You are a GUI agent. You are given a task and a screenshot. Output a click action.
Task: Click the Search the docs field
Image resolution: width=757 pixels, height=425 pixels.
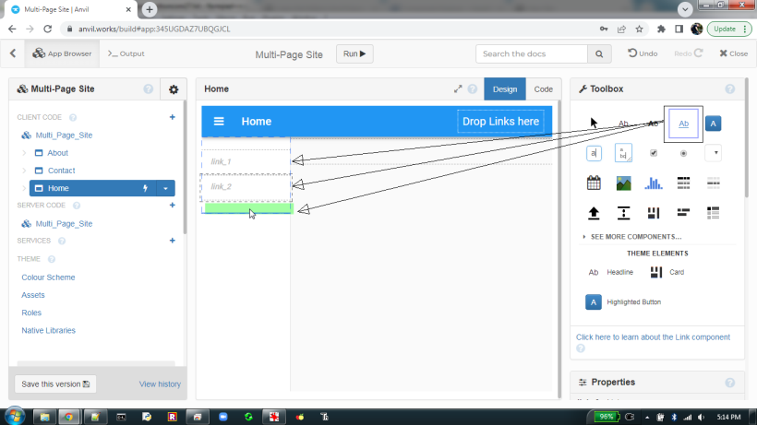[x=535, y=54]
